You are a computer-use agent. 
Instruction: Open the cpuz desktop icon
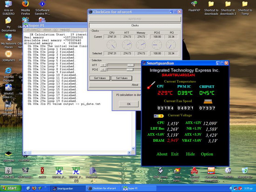pos(8,156)
